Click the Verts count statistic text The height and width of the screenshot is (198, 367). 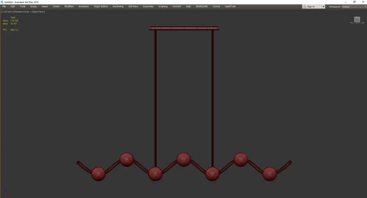(10, 23)
